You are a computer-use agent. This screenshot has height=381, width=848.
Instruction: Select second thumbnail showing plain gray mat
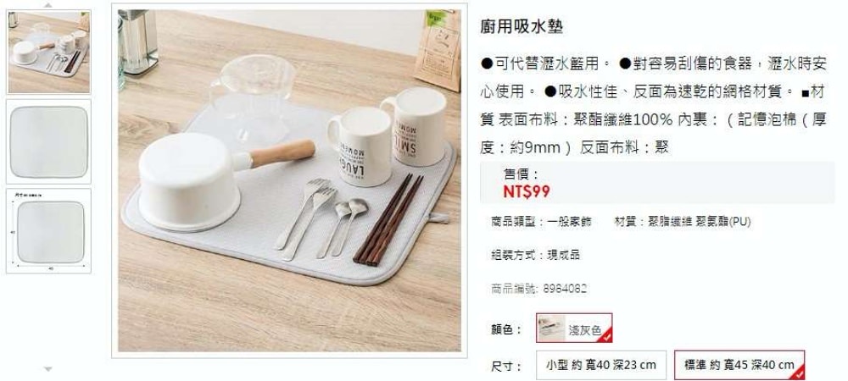[48, 141]
